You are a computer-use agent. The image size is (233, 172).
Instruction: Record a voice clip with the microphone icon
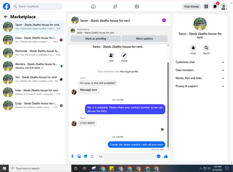coord(72,156)
